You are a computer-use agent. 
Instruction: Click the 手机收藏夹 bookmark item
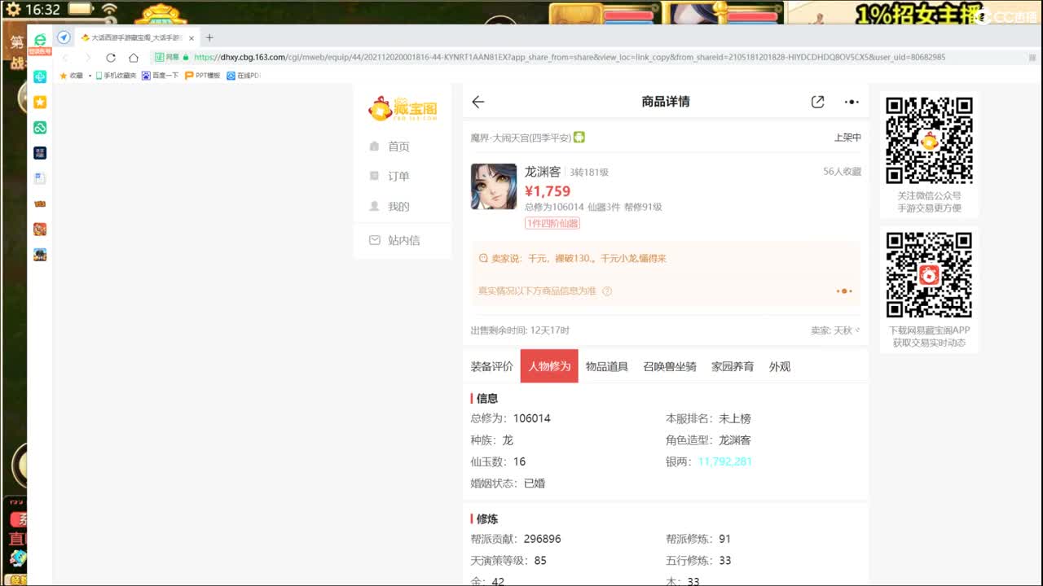(118, 74)
